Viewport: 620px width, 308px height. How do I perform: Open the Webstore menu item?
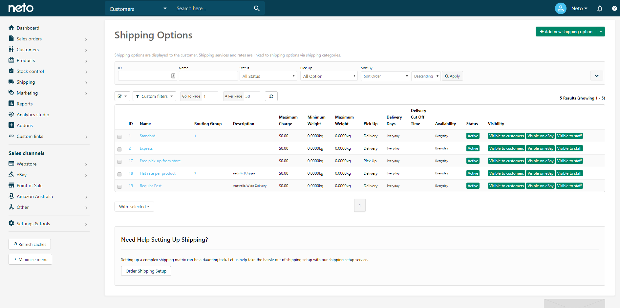tap(49, 164)
